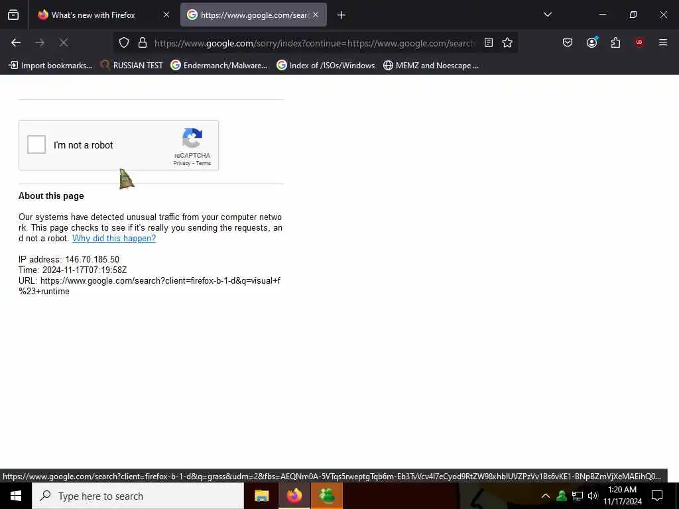The height and width of the screenshot is (509, 679).
Task: Click the Time 2024-11-17T07:19:58Z text
Action: [x=73, y=270]
